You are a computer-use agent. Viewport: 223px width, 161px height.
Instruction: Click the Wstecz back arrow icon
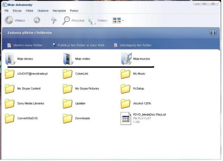pyautogui.click(x=9, y=21)
